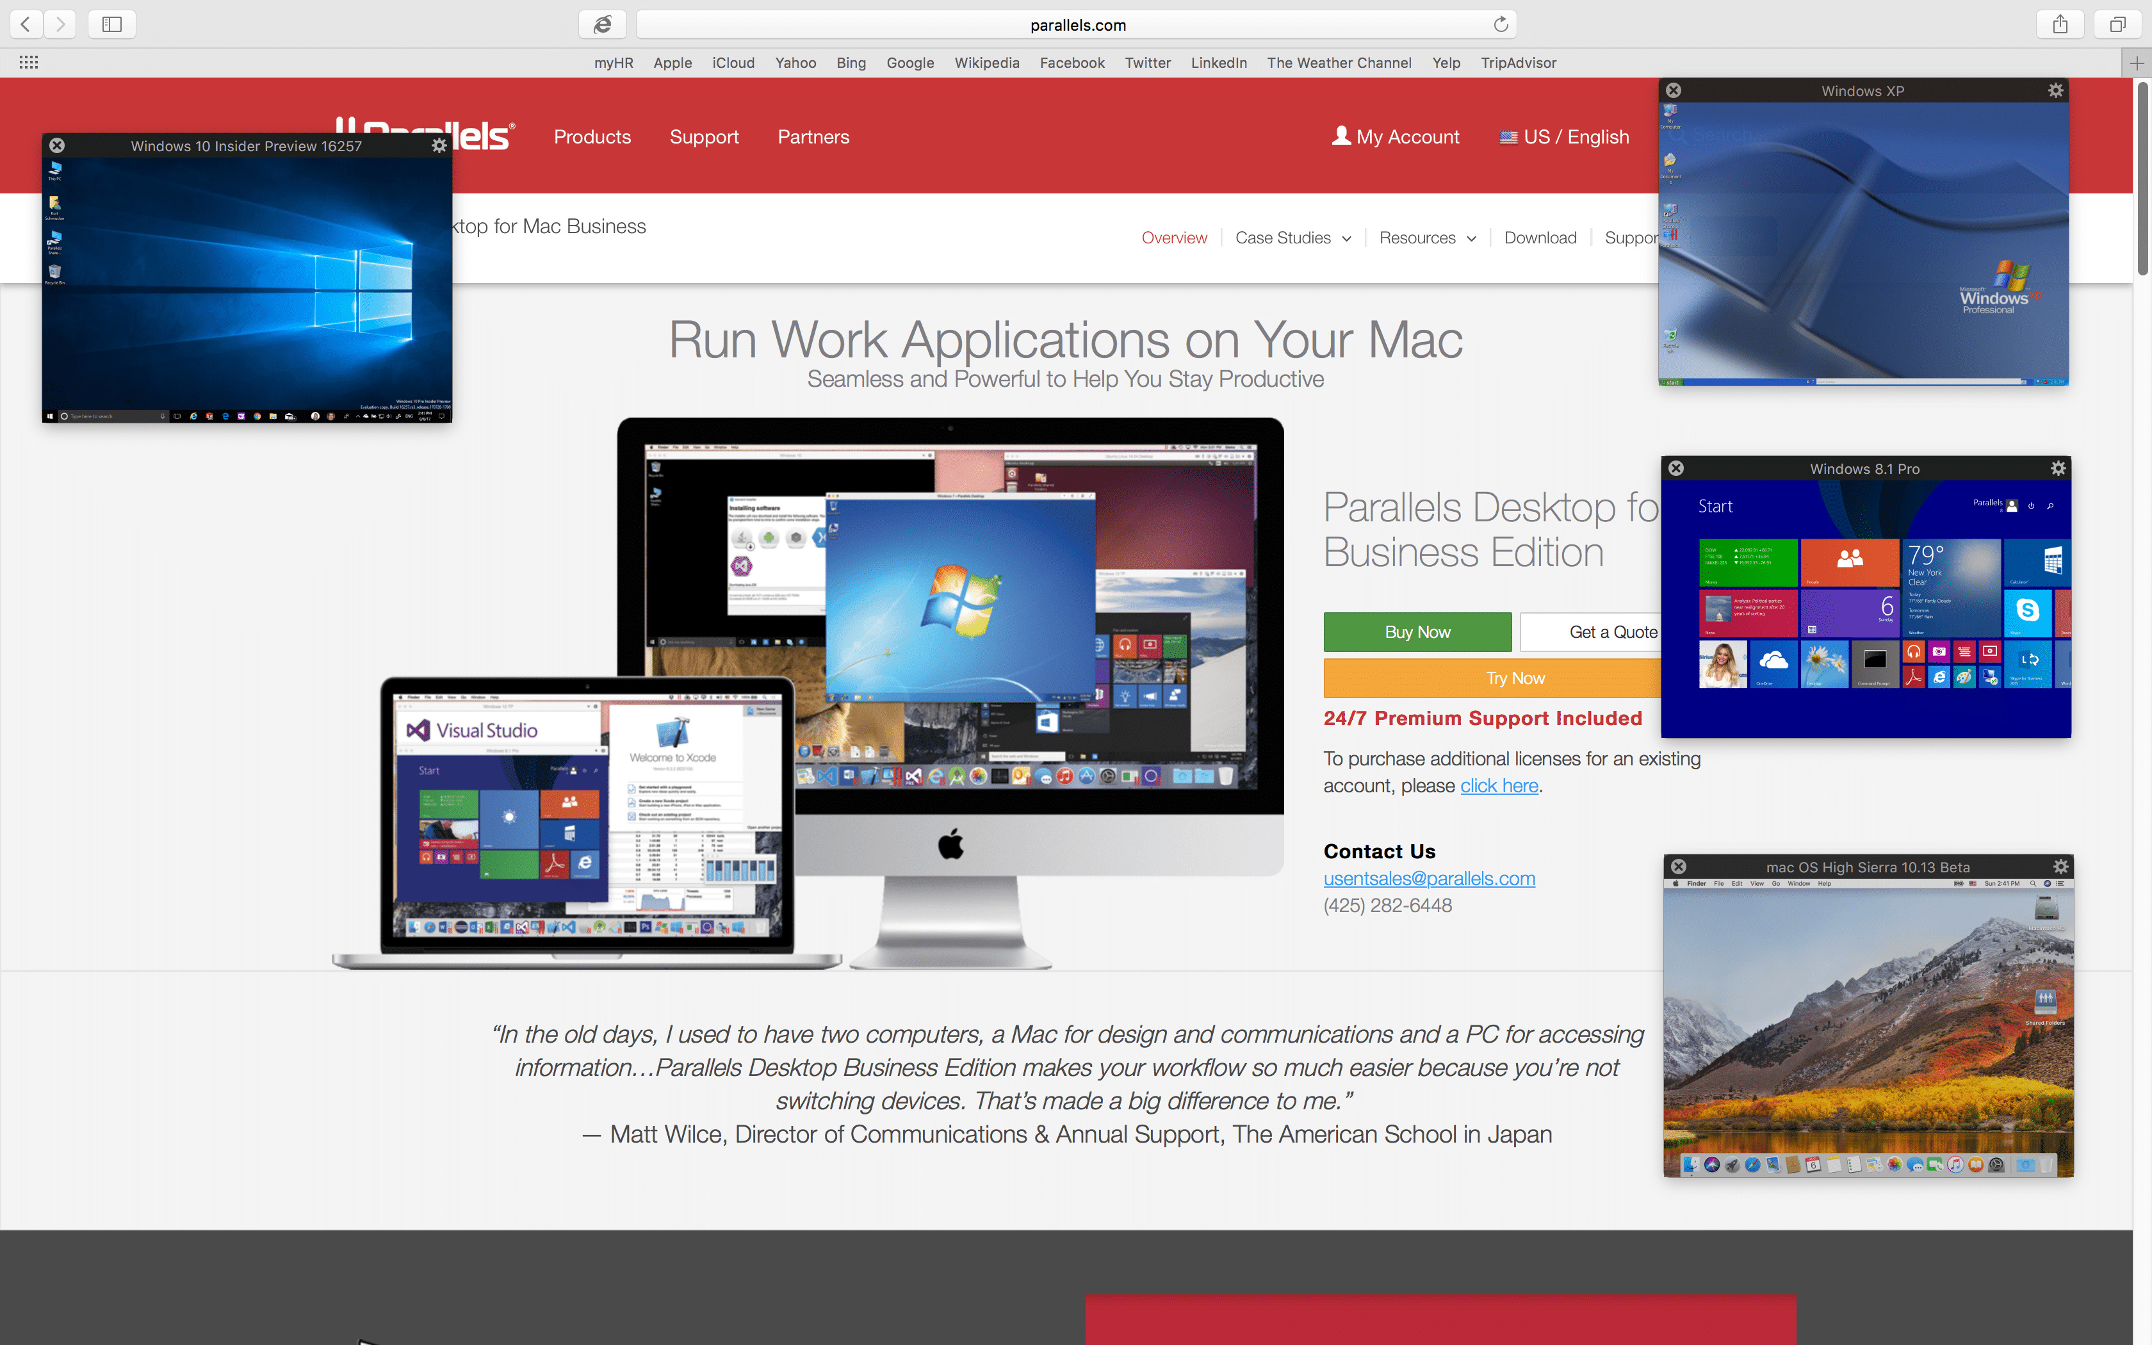The width and height of the screenshot is (2152, 1345).
Task: Add a new tab with plus button
Action: pos(2136,63)
